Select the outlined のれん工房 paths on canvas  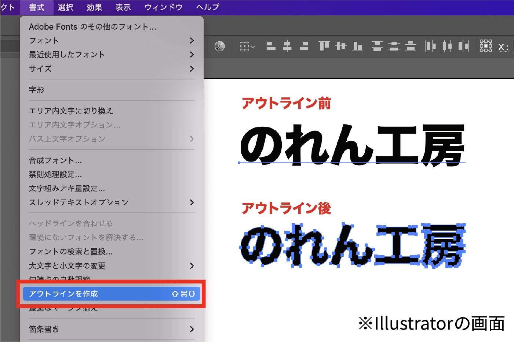(x=353, y=245)
